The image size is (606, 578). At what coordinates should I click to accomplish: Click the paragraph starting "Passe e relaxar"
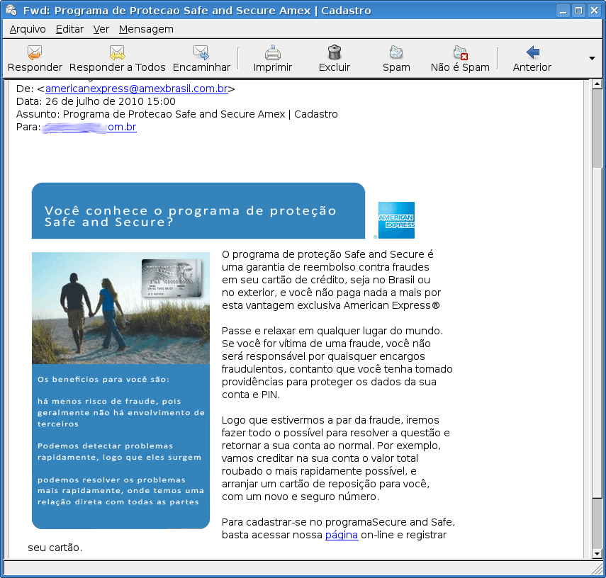[x=337, y=363]
